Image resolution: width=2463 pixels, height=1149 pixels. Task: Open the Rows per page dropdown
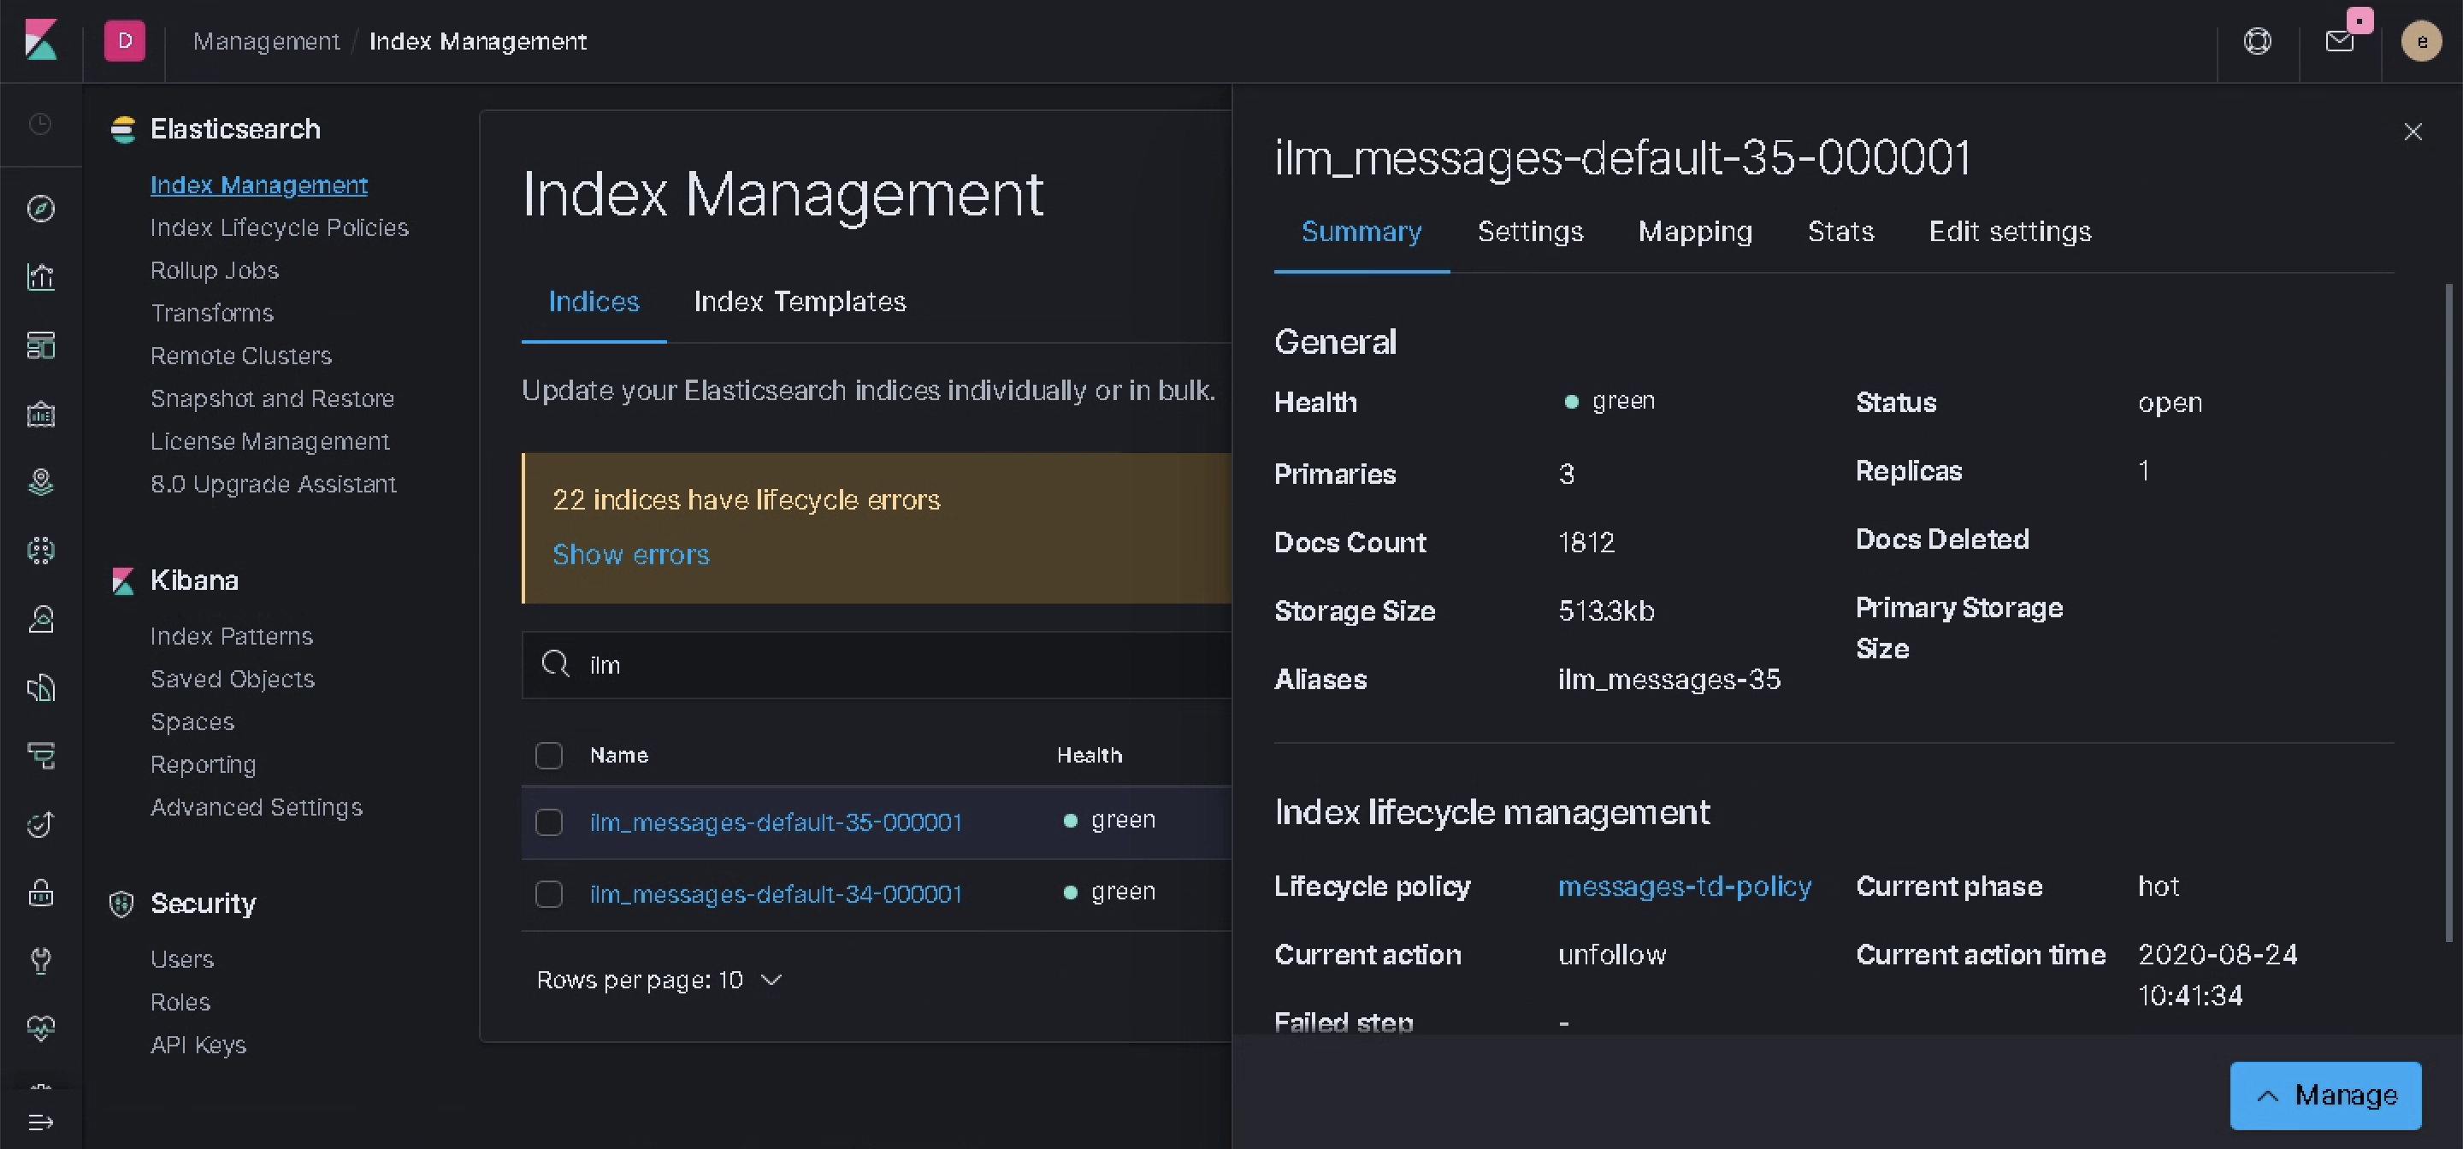tap(658, 979)
